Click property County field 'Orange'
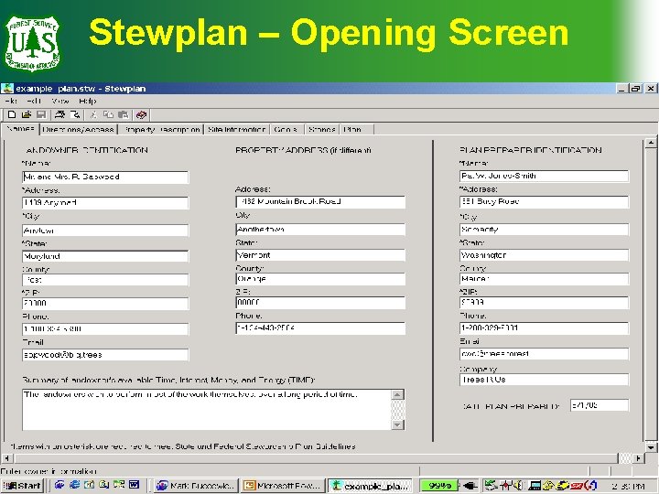Screen dimensions: 659x494 [x=320, y=279]
